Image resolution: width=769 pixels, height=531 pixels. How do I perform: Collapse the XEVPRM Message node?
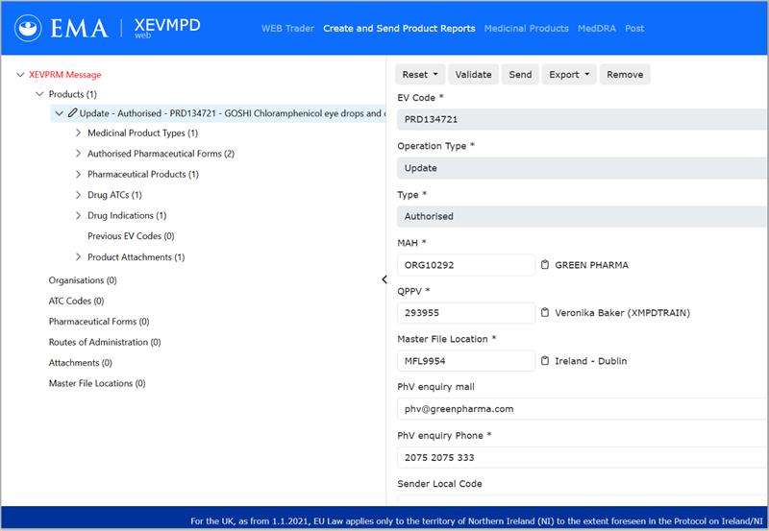pyautogui.click(x=20, y=75)
